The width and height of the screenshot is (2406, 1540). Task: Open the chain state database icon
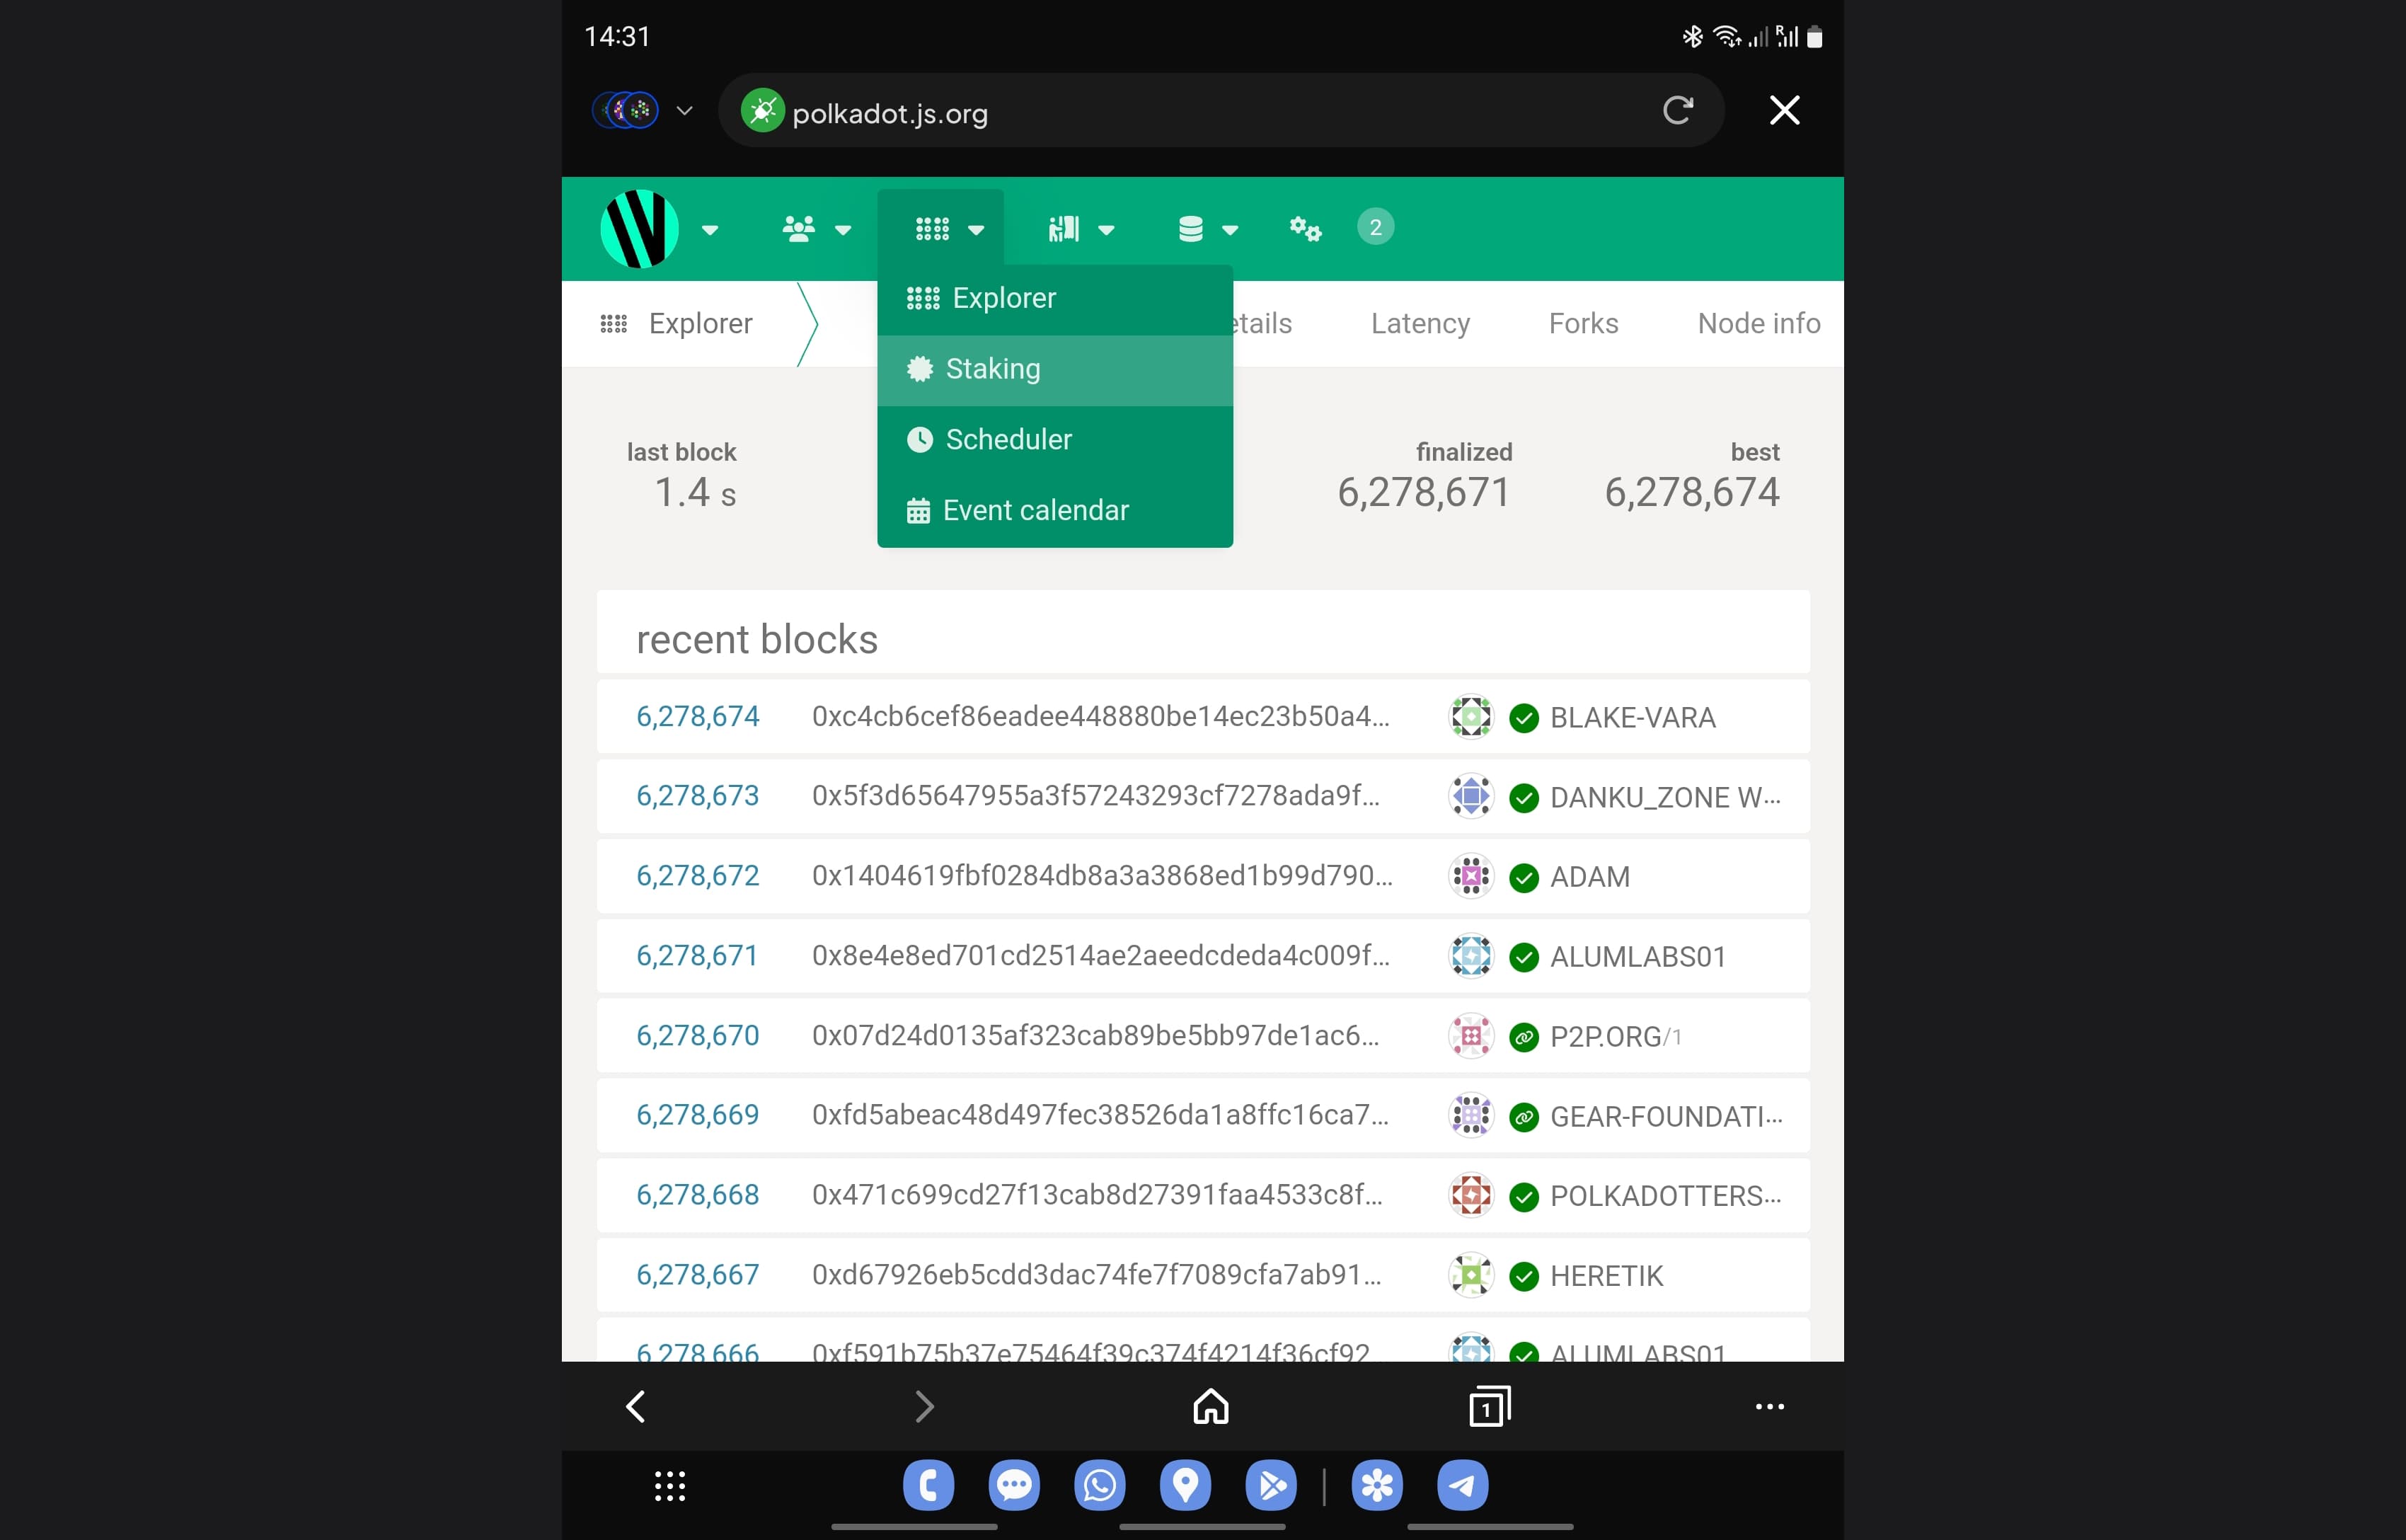coord(1192,228)
